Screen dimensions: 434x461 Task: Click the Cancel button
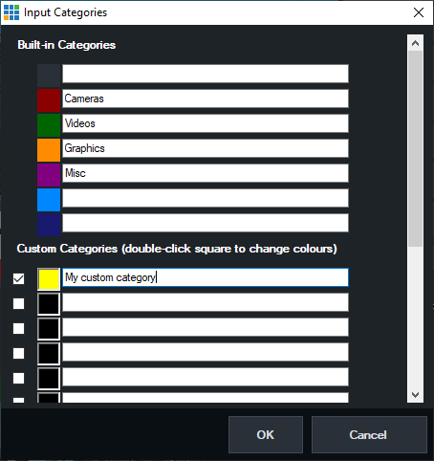[x=369, y=434]
